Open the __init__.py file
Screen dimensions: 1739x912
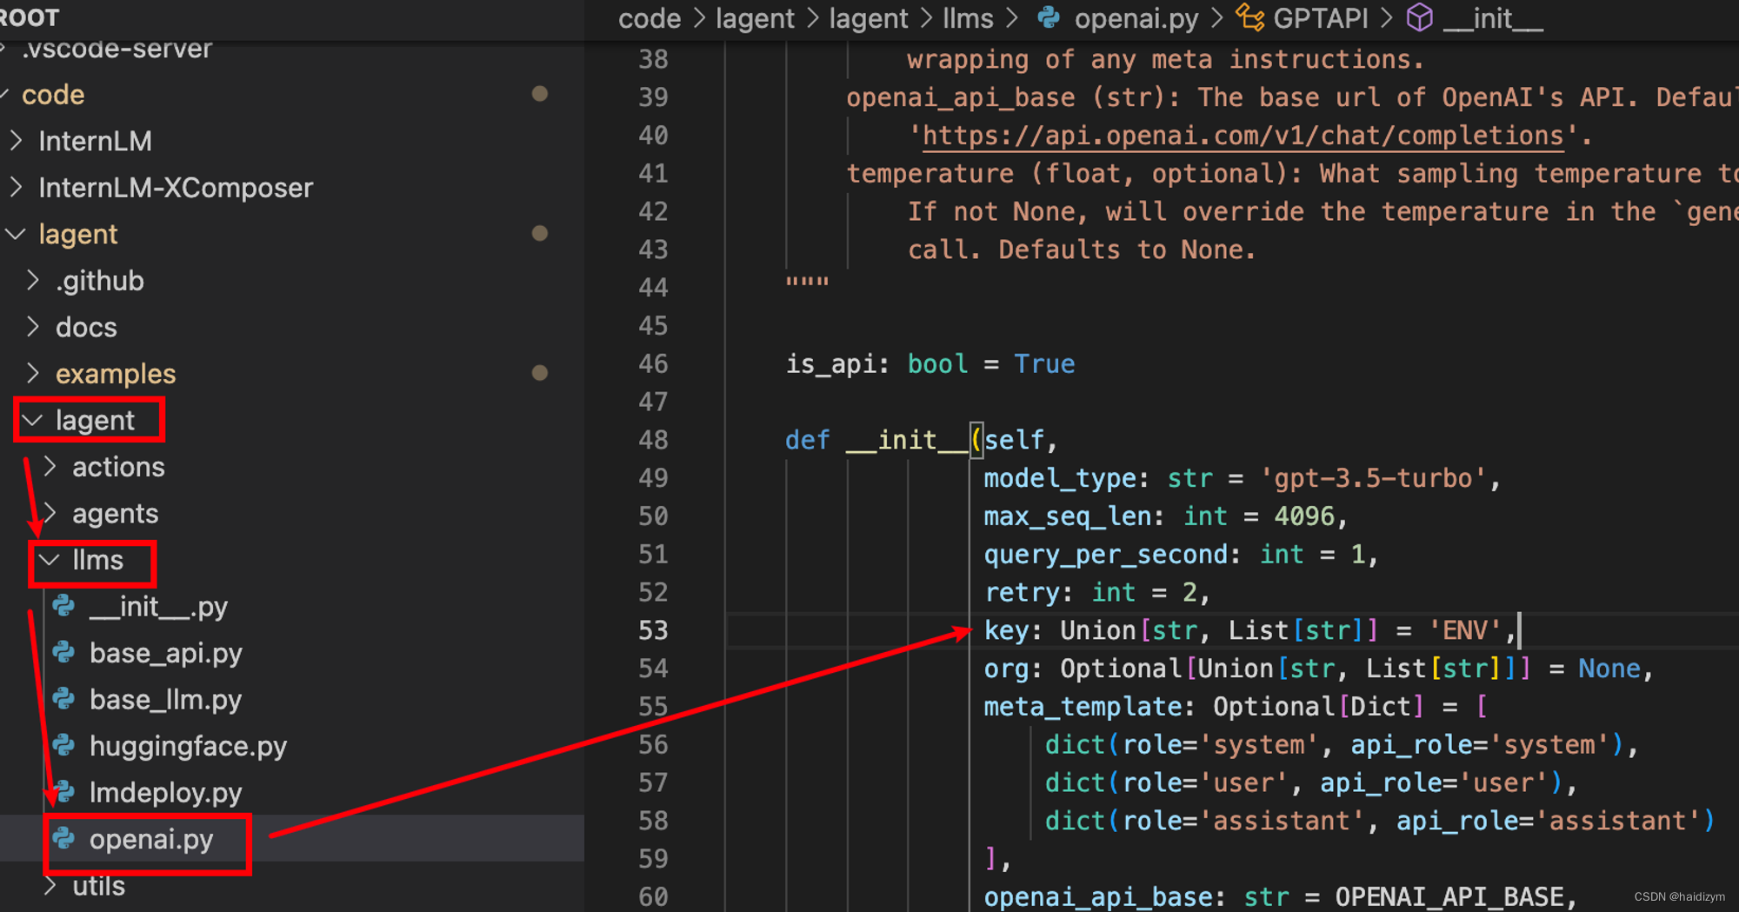coord(158,606)
